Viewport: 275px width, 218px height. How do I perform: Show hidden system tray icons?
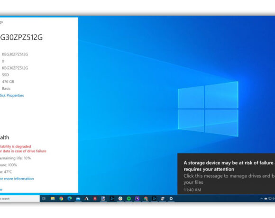point(262,199)
